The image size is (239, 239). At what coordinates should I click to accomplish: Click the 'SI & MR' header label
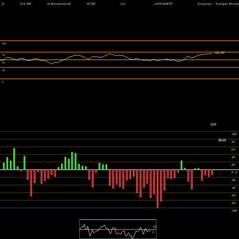(25, 4)
